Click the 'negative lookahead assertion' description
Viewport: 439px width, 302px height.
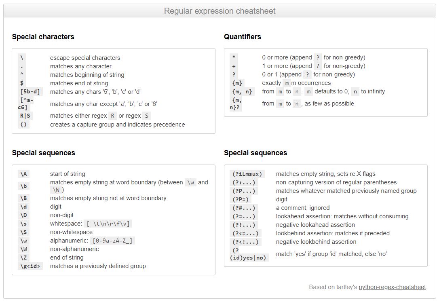pyautogui.click(x=316, y=225)
